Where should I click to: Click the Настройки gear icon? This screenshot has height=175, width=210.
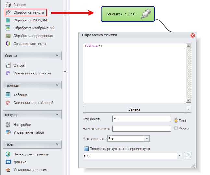(8, 125)
